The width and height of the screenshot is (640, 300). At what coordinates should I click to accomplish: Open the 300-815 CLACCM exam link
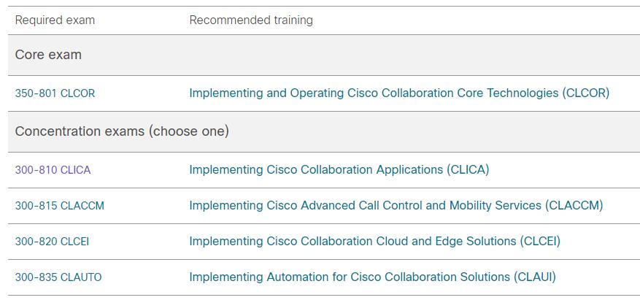click(x=60, y=206)
